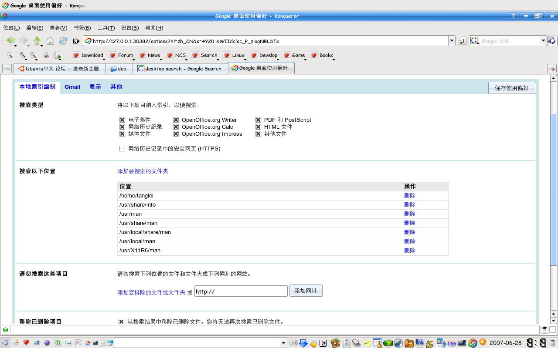Click the vertical scrollbar thumb of the page

(554, 190)
